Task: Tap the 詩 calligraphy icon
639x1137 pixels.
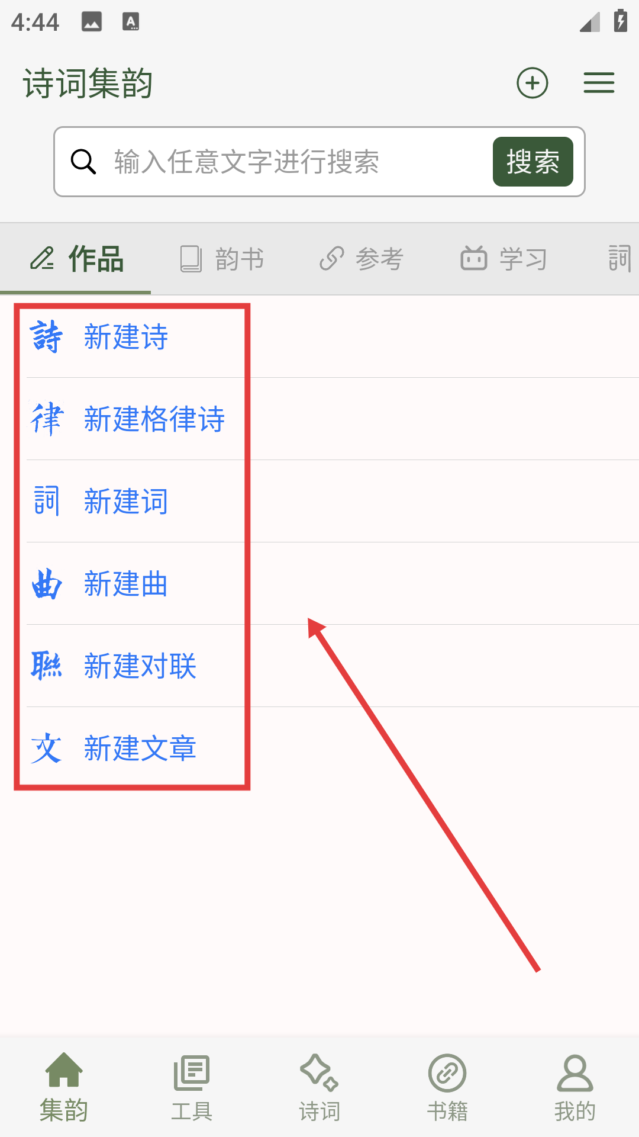Action: click(x=46, y=336)
